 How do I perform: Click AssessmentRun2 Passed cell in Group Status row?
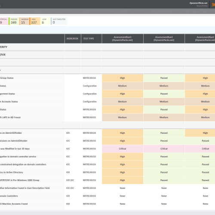(x=164, y=78)
